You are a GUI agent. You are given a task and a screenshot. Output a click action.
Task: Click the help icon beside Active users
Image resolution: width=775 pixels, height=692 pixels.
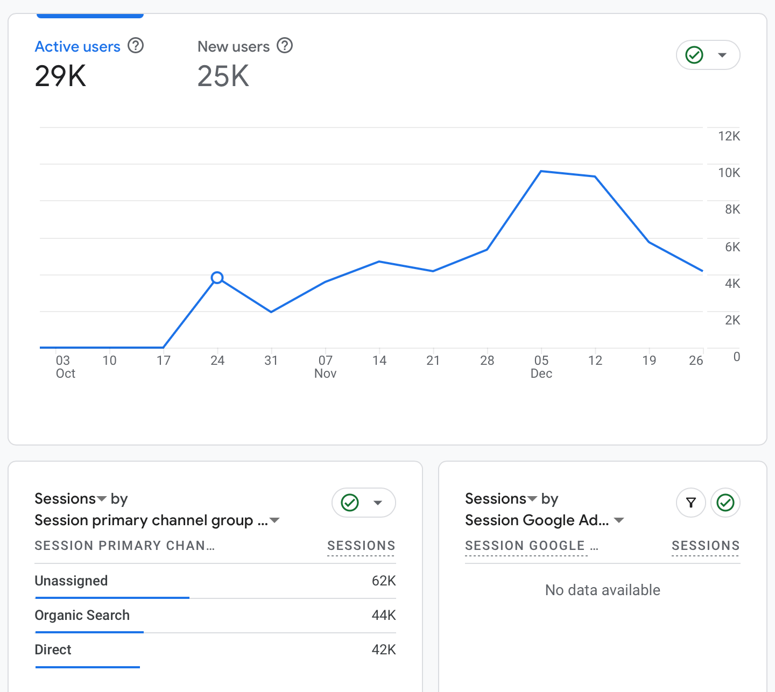136,46
